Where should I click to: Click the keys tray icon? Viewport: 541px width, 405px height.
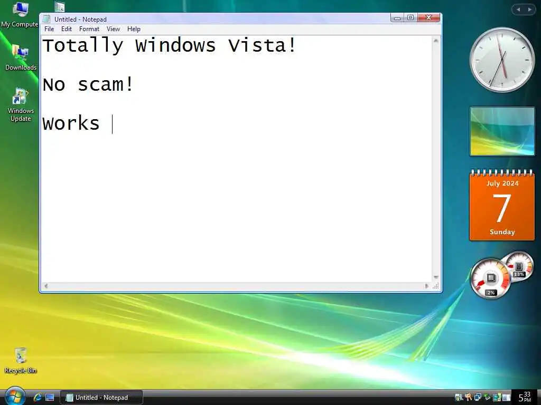(468, 397)
